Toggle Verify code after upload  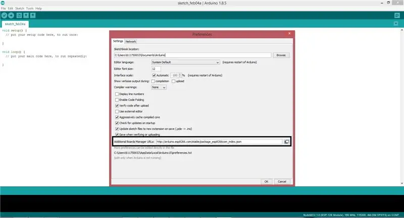[117, 106]
